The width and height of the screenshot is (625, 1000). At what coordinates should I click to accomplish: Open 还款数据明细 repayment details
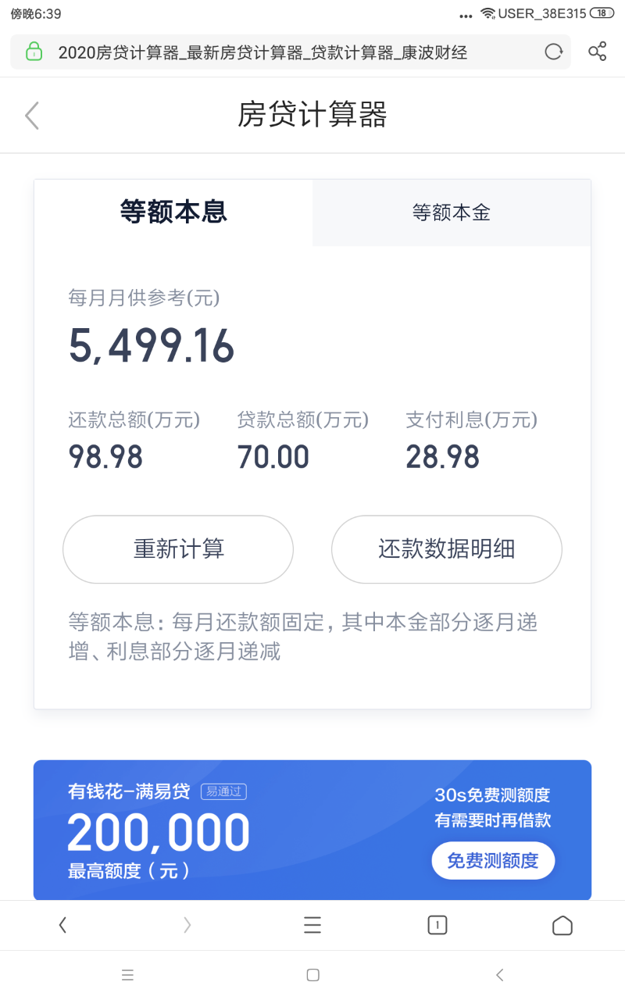click(447, 549)
